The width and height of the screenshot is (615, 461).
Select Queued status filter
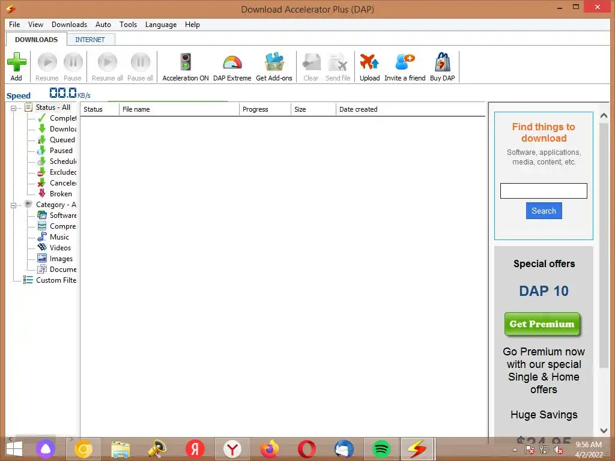56,140
